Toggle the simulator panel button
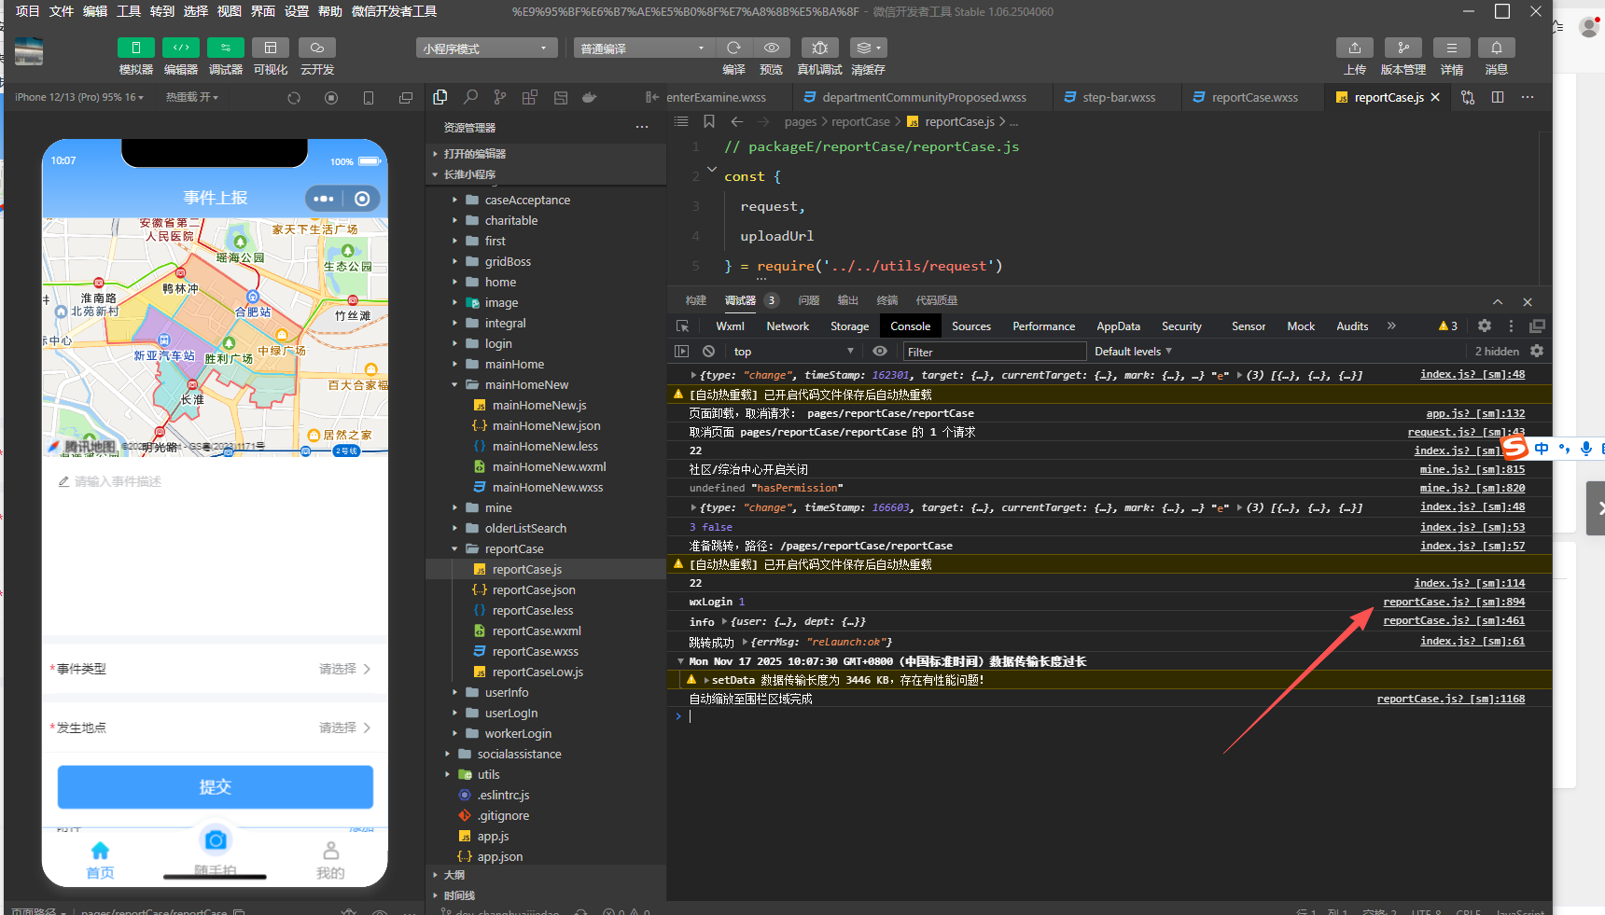 coord(135,48)
